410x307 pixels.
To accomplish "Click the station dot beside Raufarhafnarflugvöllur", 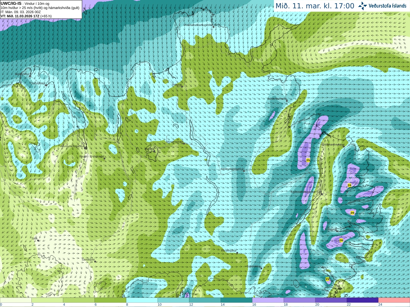I will [x=213, y=27].
